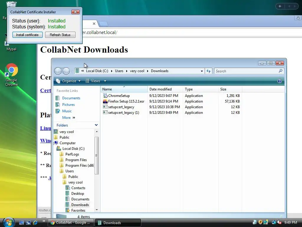Click the search magnifier icon
The height and width of the screenshot is (227, 302).
pos(280,71)
